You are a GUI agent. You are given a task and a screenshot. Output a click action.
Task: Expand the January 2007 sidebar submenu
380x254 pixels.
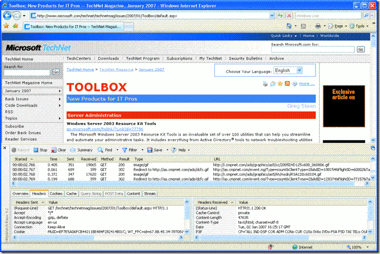[59, 91]
